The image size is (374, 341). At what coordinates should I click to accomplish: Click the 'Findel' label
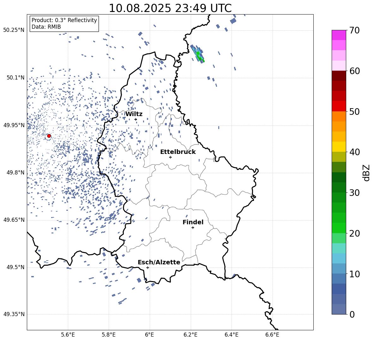tap(193, 222)
